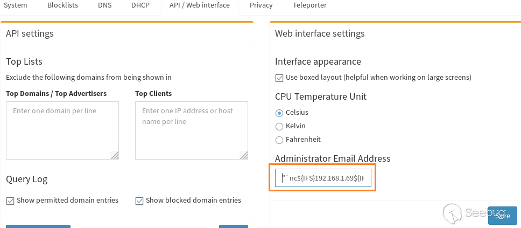Toggle Show permitted domain entries

click(10, 201)
